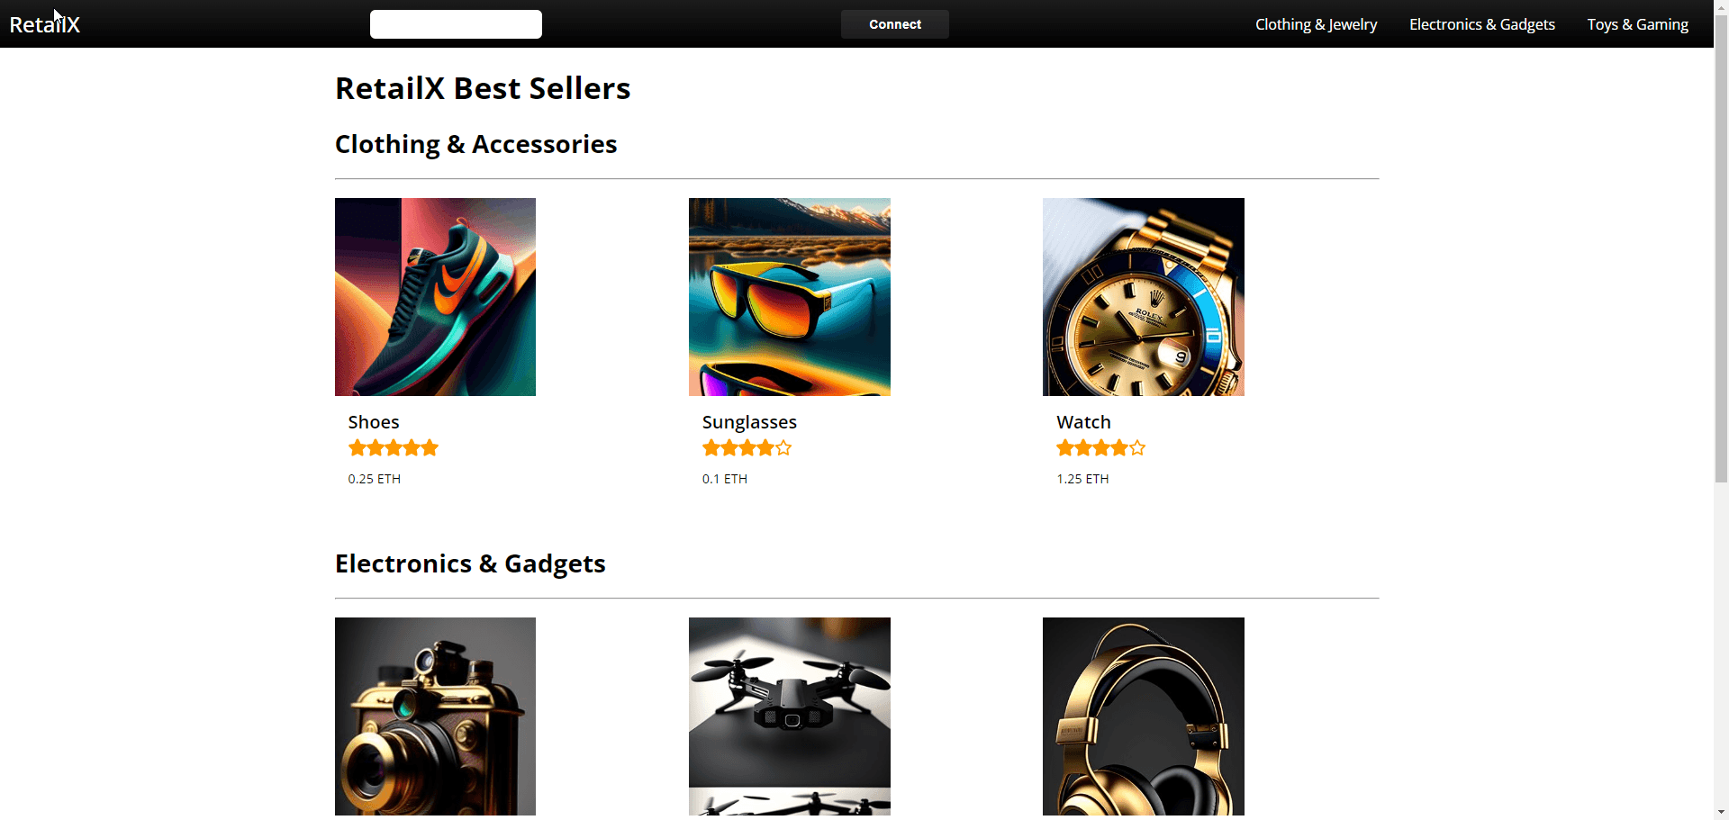Click the RetailX logo
The width and height of the screenshot is (1729, 820).
[45, 24]
